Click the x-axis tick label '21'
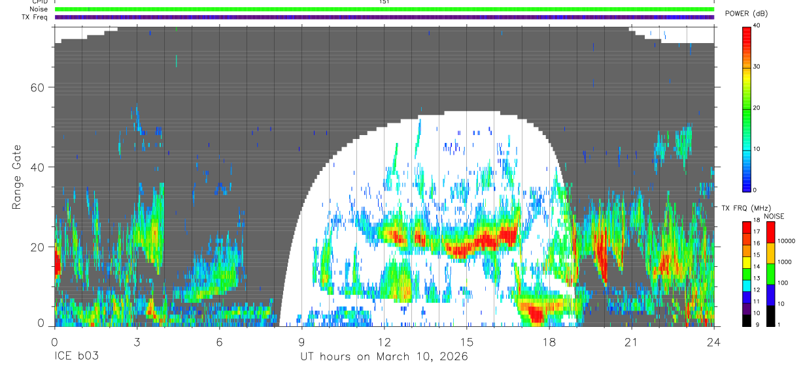Screen dimensions: 803x370 pyautogui.click(x=631, y=342)
